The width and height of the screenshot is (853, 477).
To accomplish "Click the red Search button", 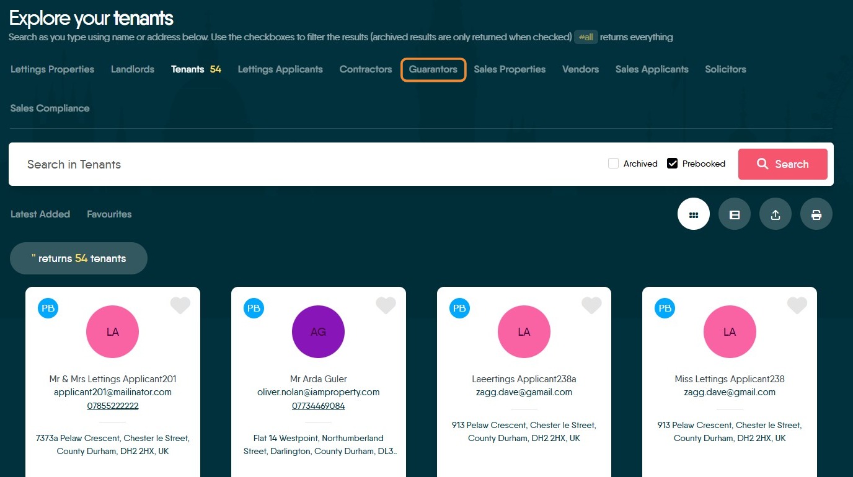I will [783, 164].
